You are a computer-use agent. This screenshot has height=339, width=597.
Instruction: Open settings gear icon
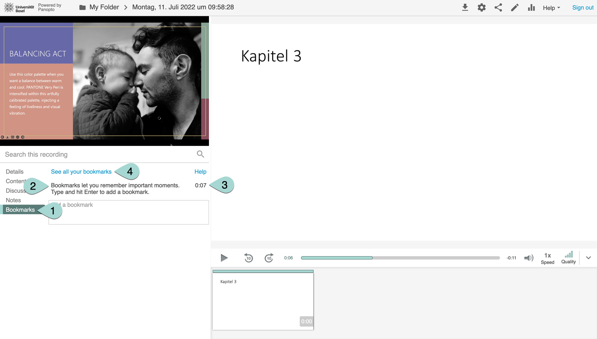point(481,7)
